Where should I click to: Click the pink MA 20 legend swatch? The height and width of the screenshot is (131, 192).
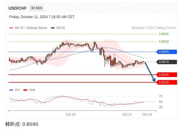[x=11, y=28]
